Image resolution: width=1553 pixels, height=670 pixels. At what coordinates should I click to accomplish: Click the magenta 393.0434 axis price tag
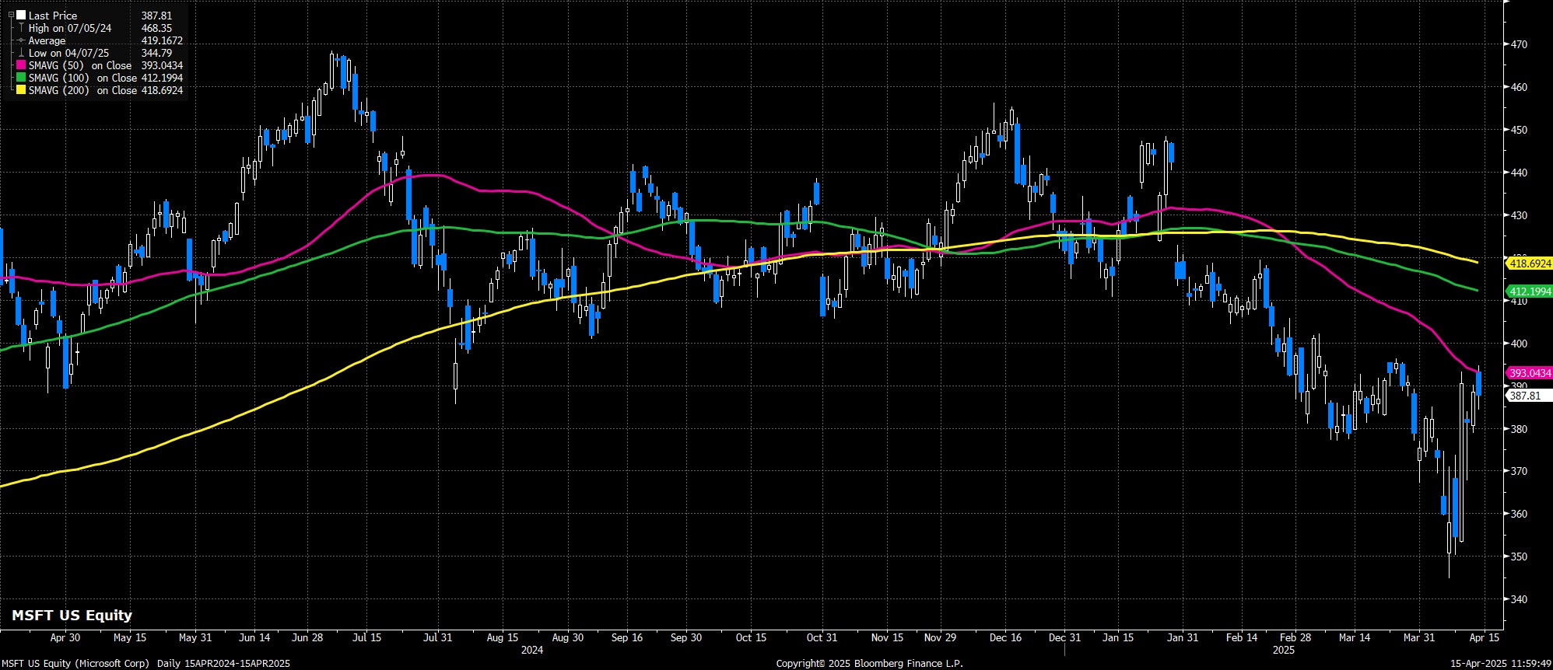pos(1529,372)
